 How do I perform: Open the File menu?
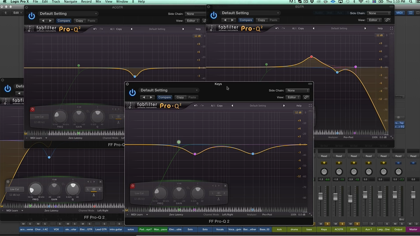point(36,2)
